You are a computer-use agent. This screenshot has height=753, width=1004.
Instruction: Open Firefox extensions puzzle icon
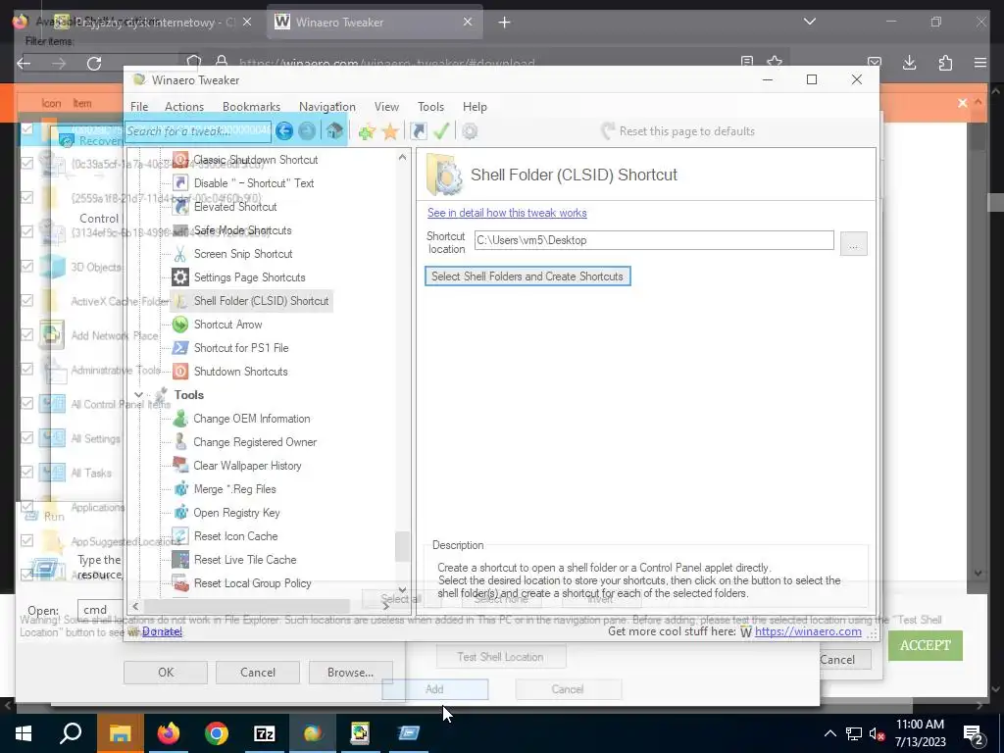(x=945, y=63)
